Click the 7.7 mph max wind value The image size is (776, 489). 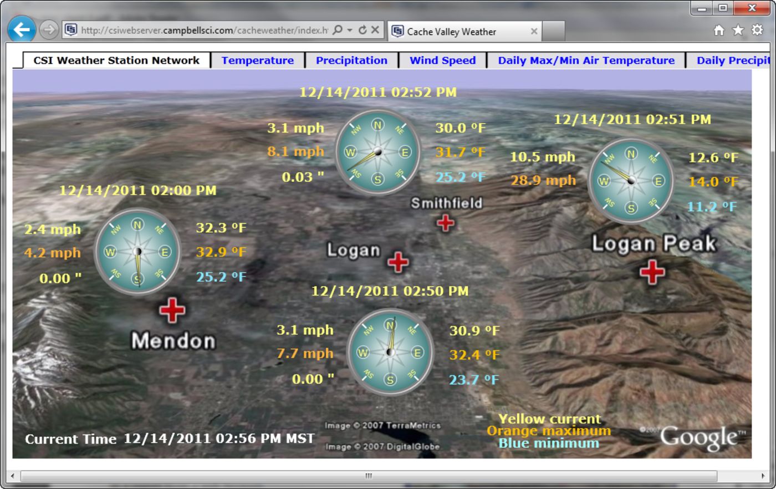(x=305, y=353)
